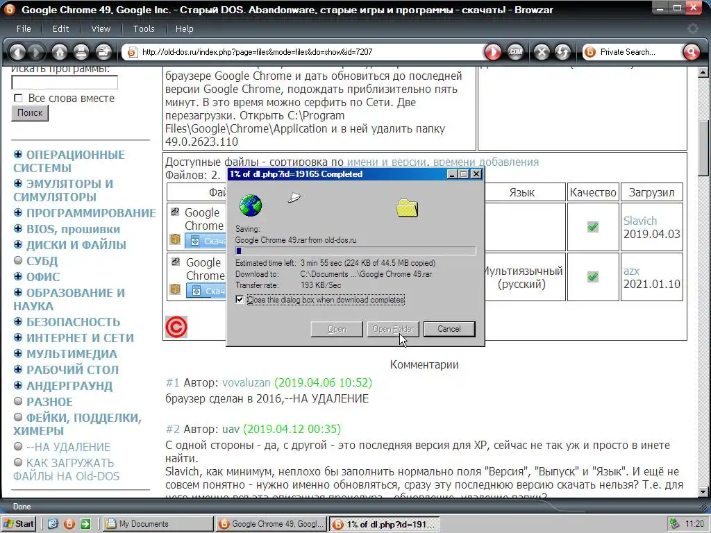Expand МУЛЬТИМЕДИА category
Viewport: 711px width, 533px height.
pyautogui.click(x=17, y=353)
